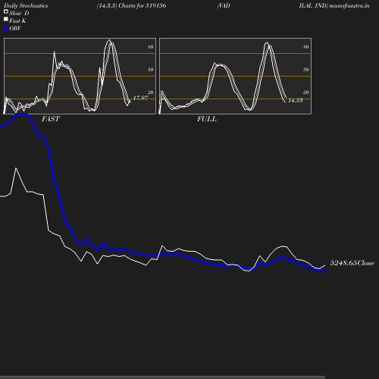
Task: Click the FULL chart label
Action: [x=207, y=119]
